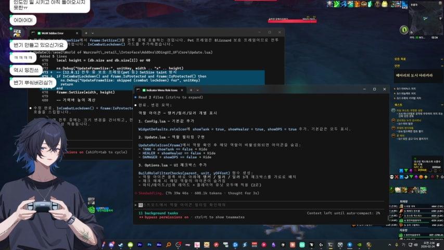Click the 11 background tasks status
The height and width of the screenshot is (250, 444).
[x=158, y=213]
